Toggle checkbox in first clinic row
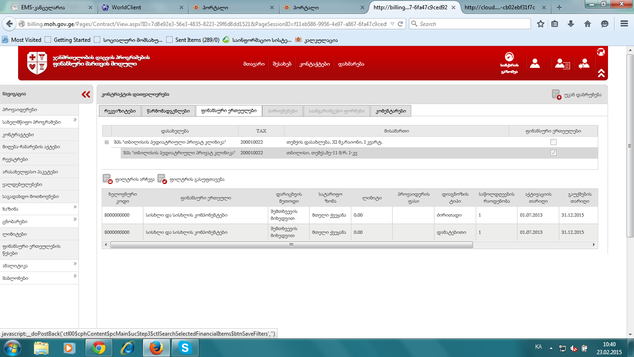634x357 pixels. pos(553,142)
